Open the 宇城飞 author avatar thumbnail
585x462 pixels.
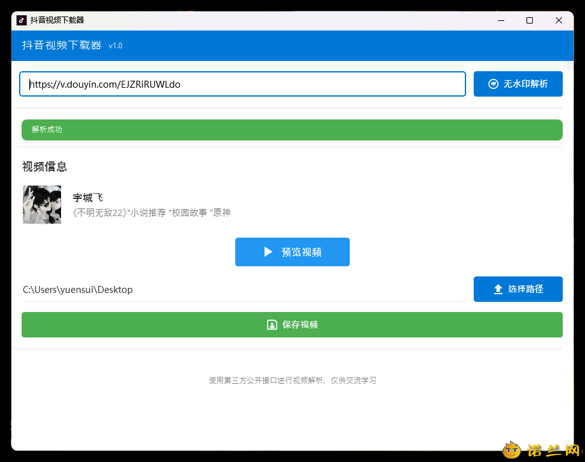click(42, 205)
